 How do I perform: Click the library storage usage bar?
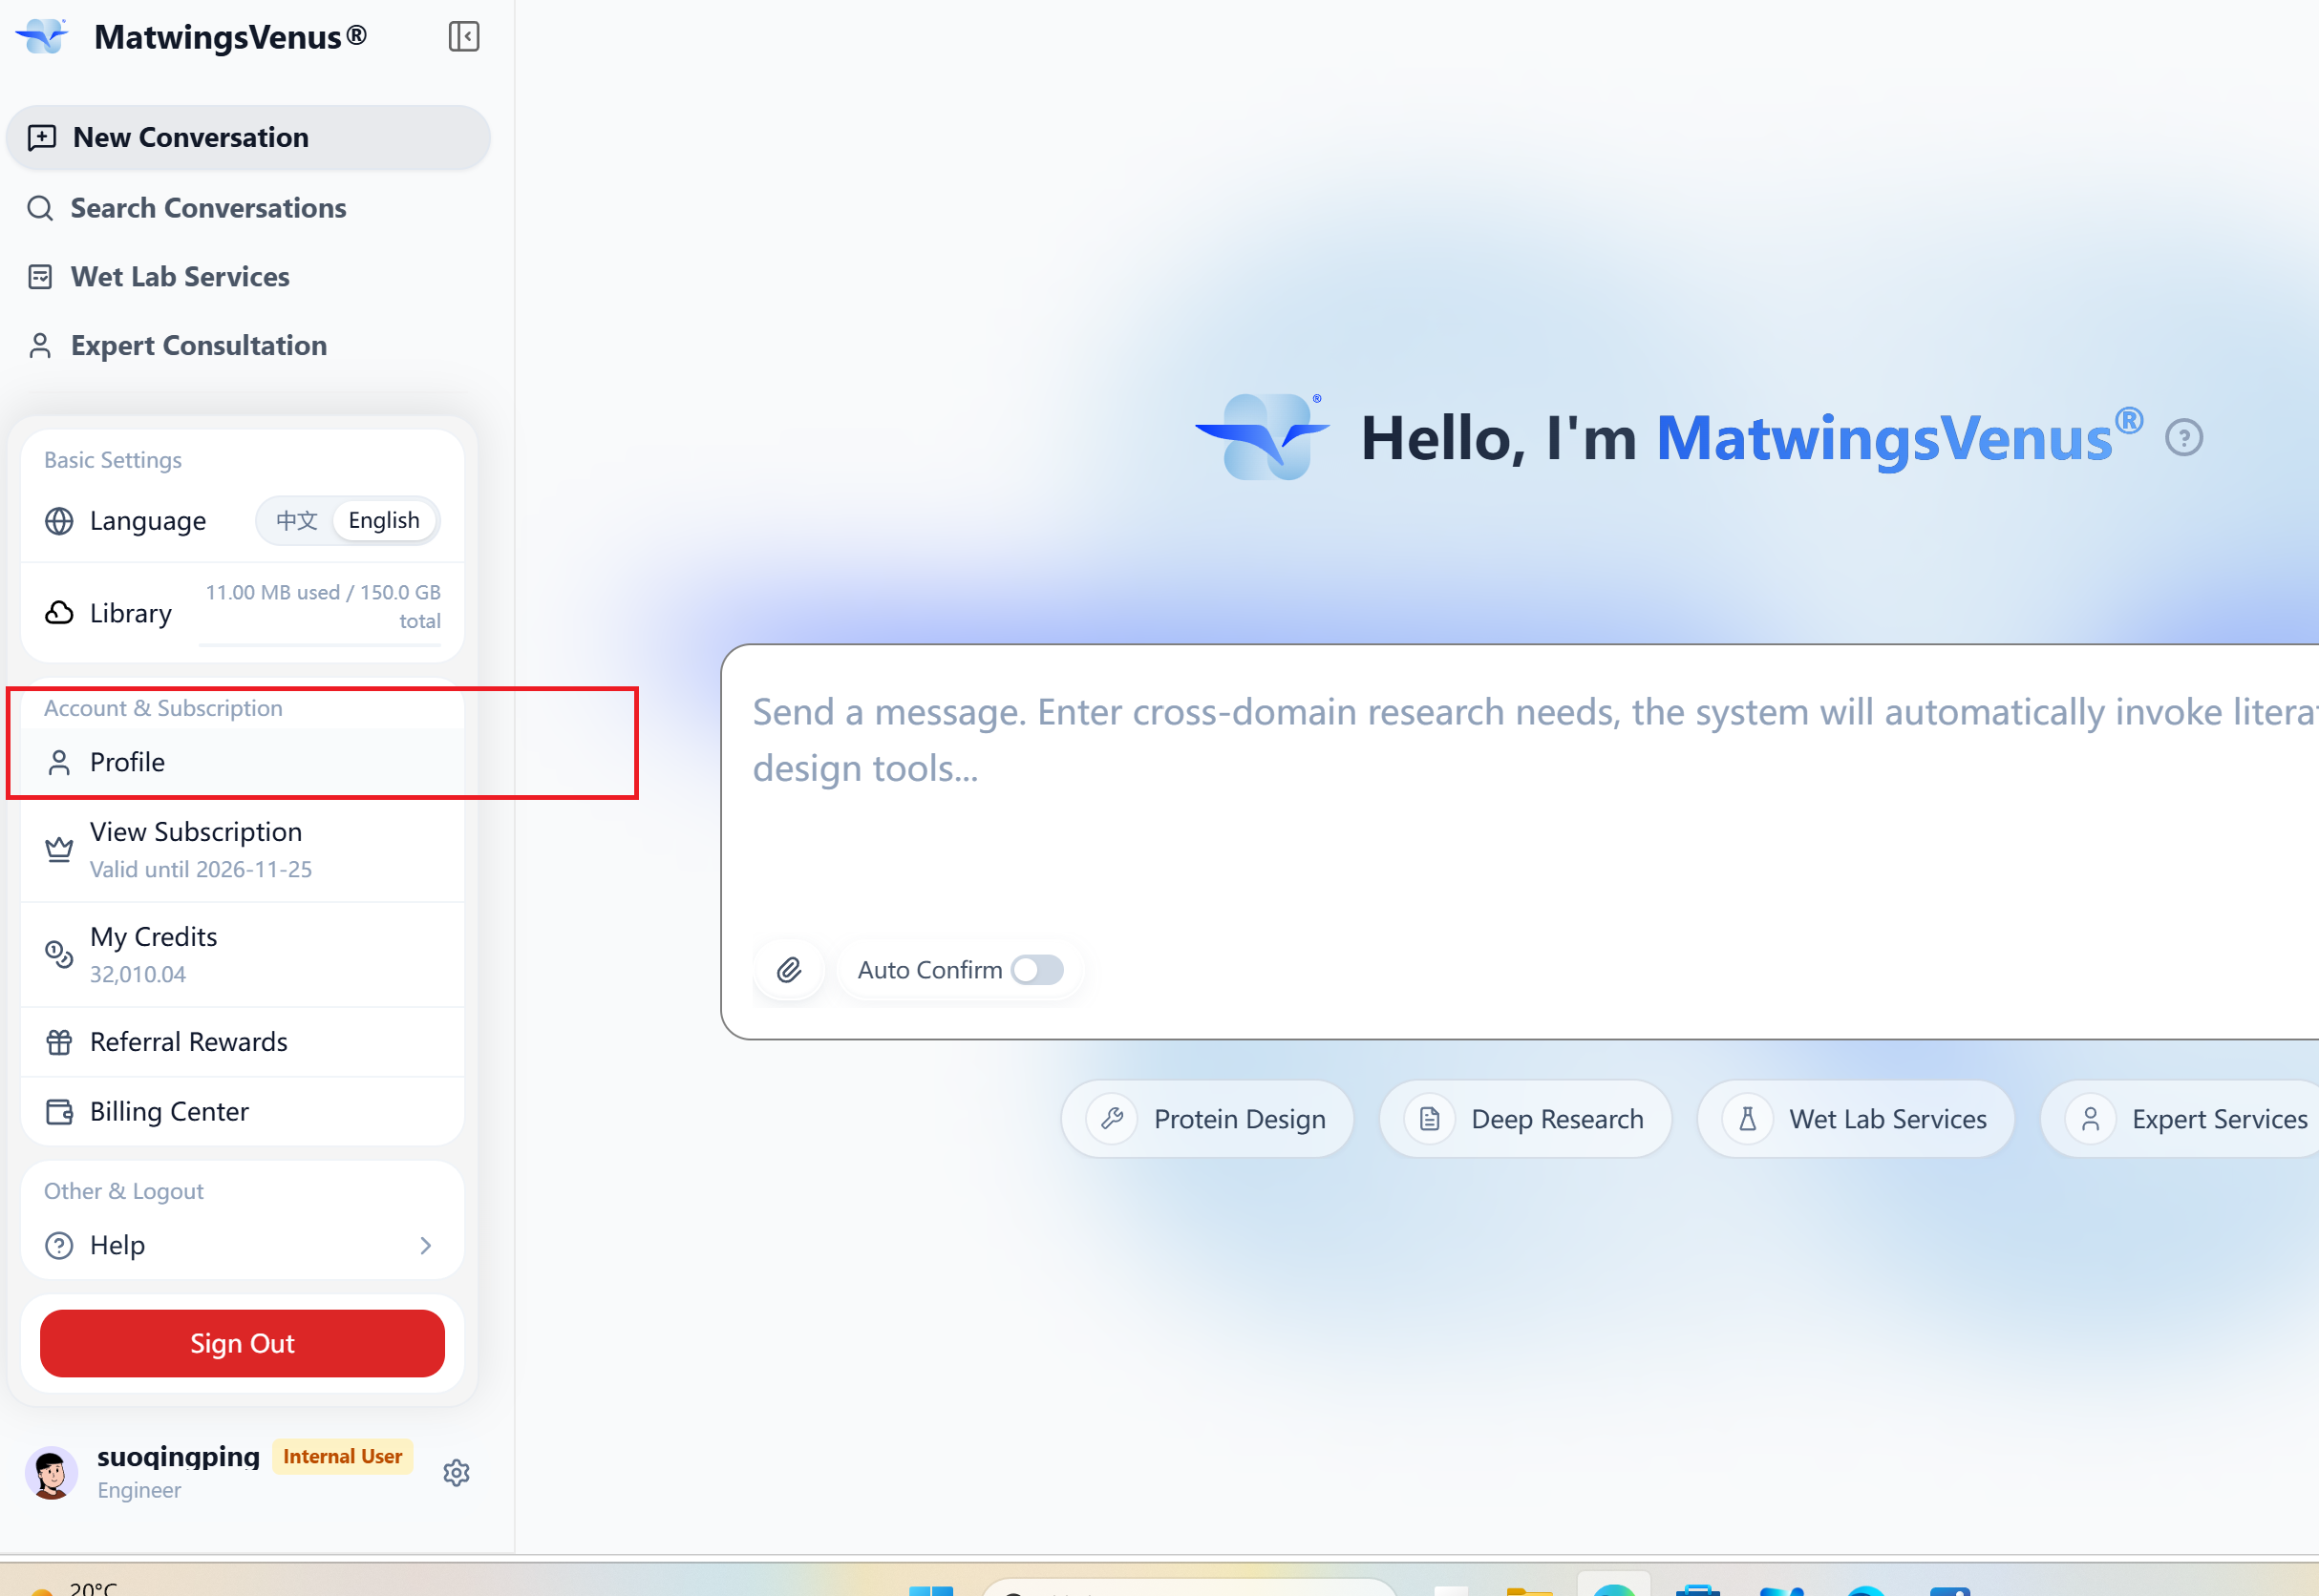[x=319, y=645]
